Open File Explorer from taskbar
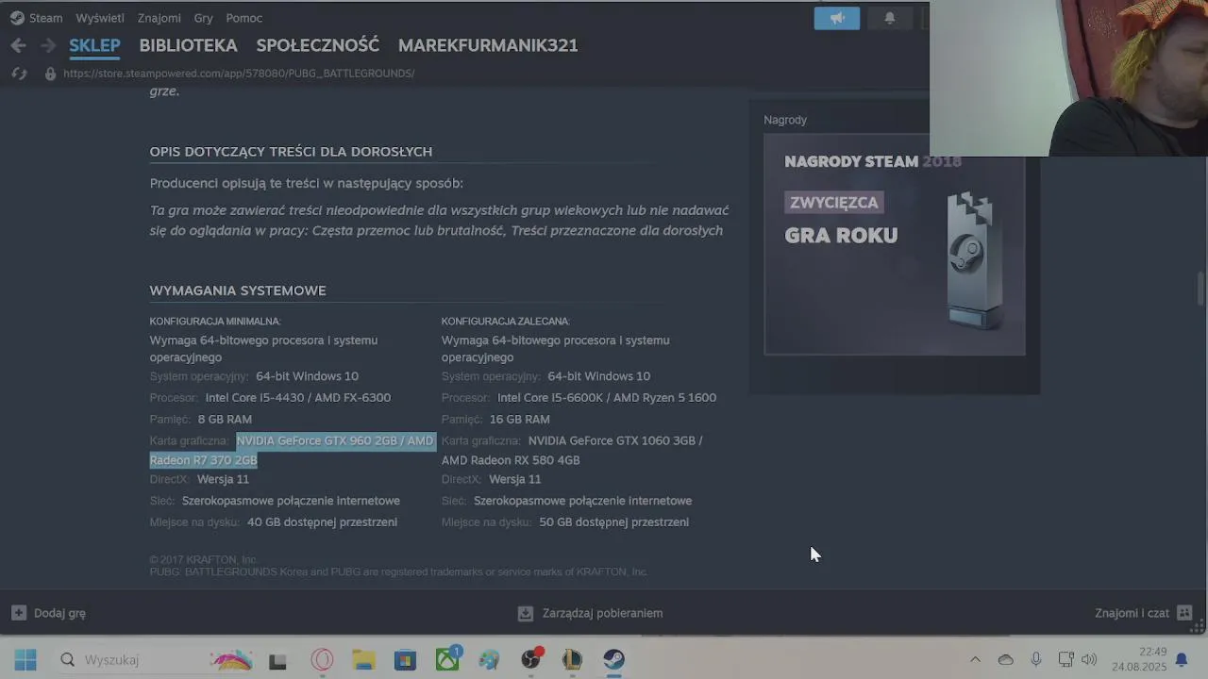Screen dimensions: 1208x679 point(363,660)
